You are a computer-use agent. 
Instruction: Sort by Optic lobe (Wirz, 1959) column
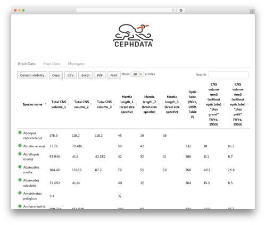193,104
